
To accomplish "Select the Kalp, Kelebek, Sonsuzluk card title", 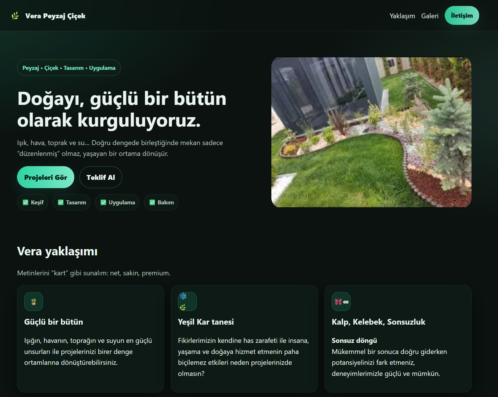I will click(x=378, y=322).
